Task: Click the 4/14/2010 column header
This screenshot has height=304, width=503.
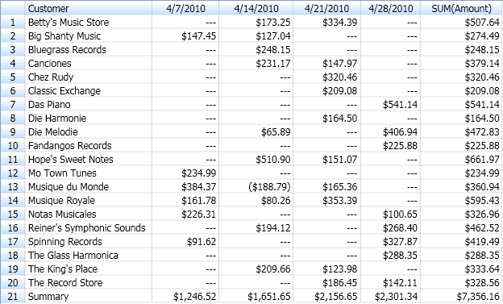Action: [256, 8]
